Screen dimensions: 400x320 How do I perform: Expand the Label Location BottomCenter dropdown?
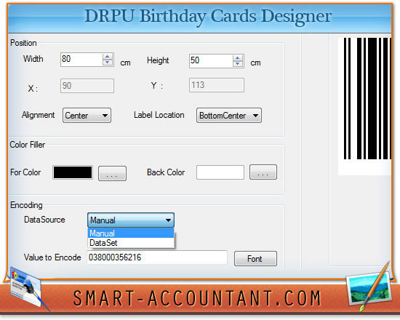[229, 116]
